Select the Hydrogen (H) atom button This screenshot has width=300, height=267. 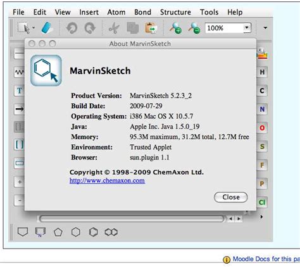262,72
